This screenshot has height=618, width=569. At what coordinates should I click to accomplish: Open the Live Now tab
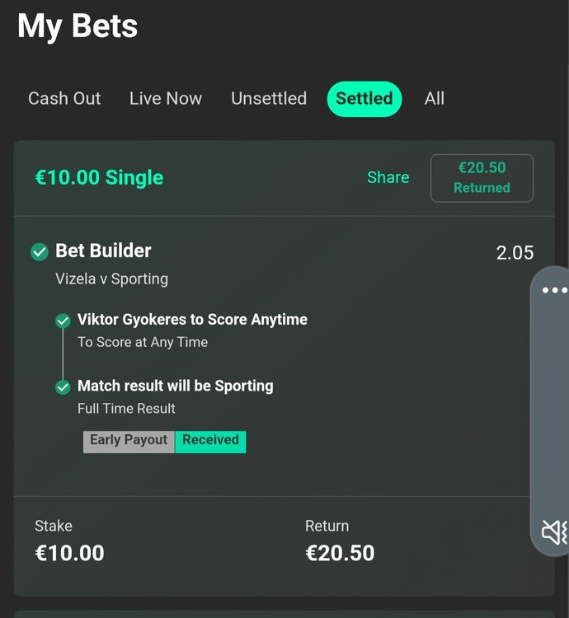click(x=166, y=99)
